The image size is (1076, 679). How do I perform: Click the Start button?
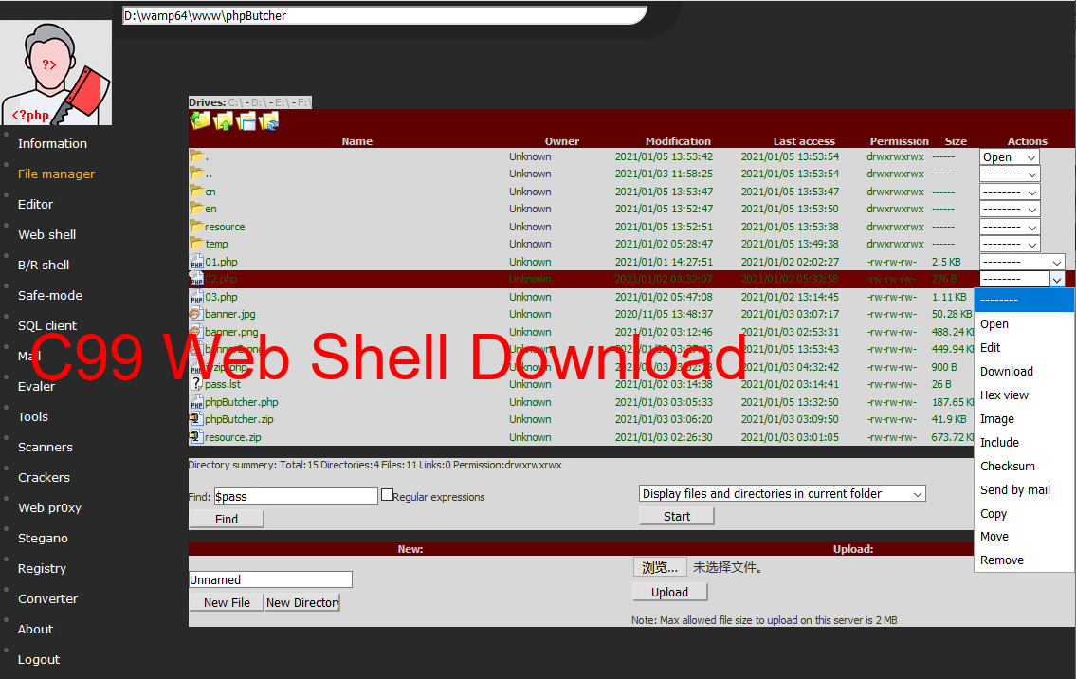point(677,516)
